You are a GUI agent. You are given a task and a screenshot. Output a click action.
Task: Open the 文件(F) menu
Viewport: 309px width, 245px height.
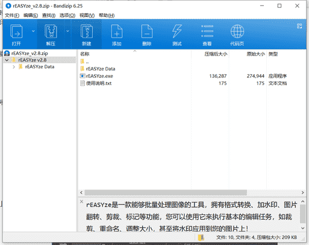[x=12, y=16]
